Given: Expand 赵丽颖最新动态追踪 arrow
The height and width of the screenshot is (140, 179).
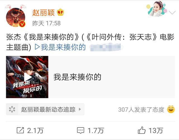Looking at the screenshot, I should 80,109.
